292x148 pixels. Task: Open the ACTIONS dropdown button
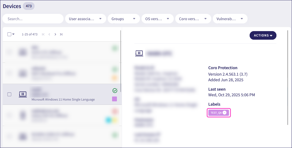click(x=263, y=35)
